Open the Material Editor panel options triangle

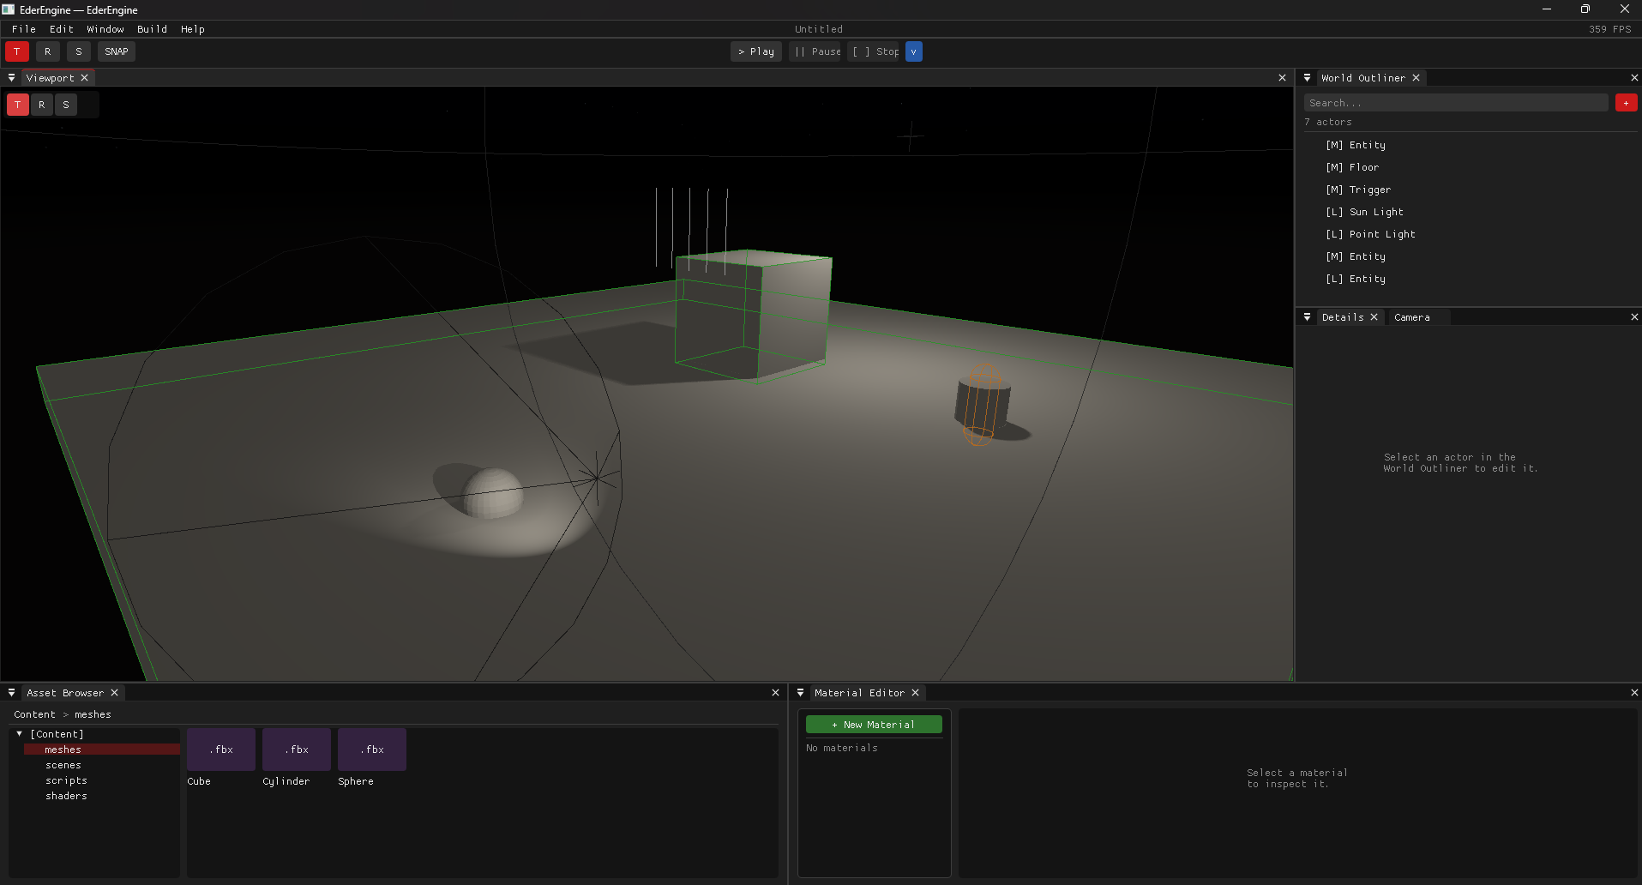click(x=800, y=693)
